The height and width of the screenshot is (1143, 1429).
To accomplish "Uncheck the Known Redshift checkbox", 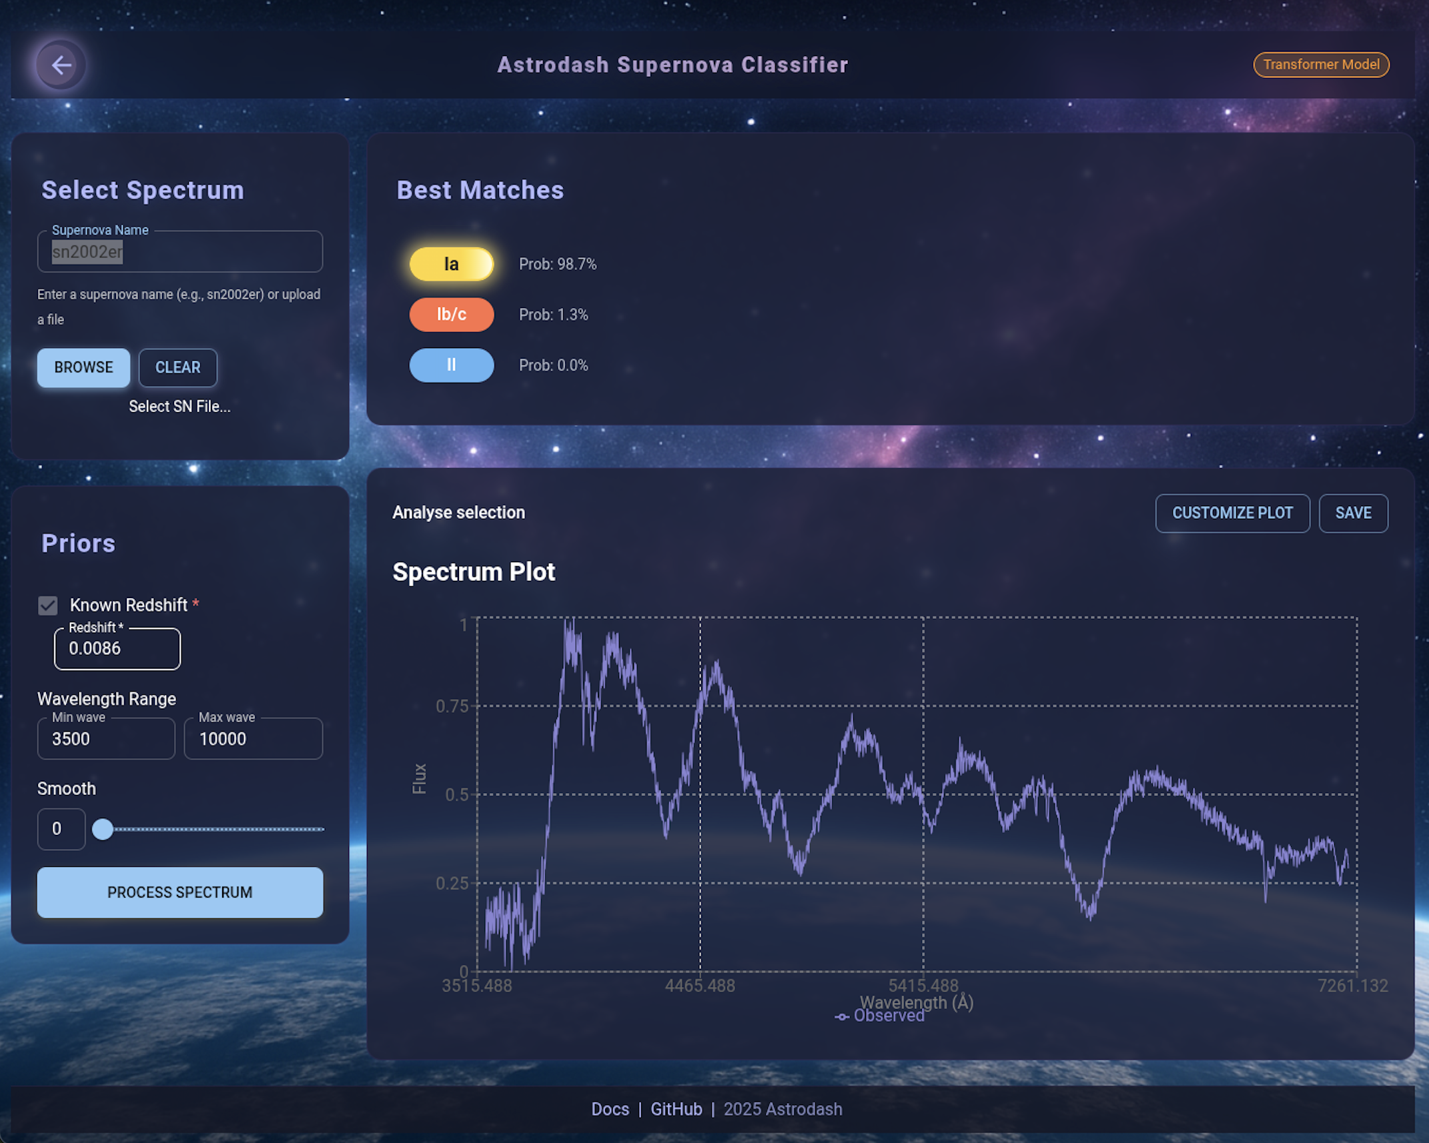I will click(x=48, y=606).
